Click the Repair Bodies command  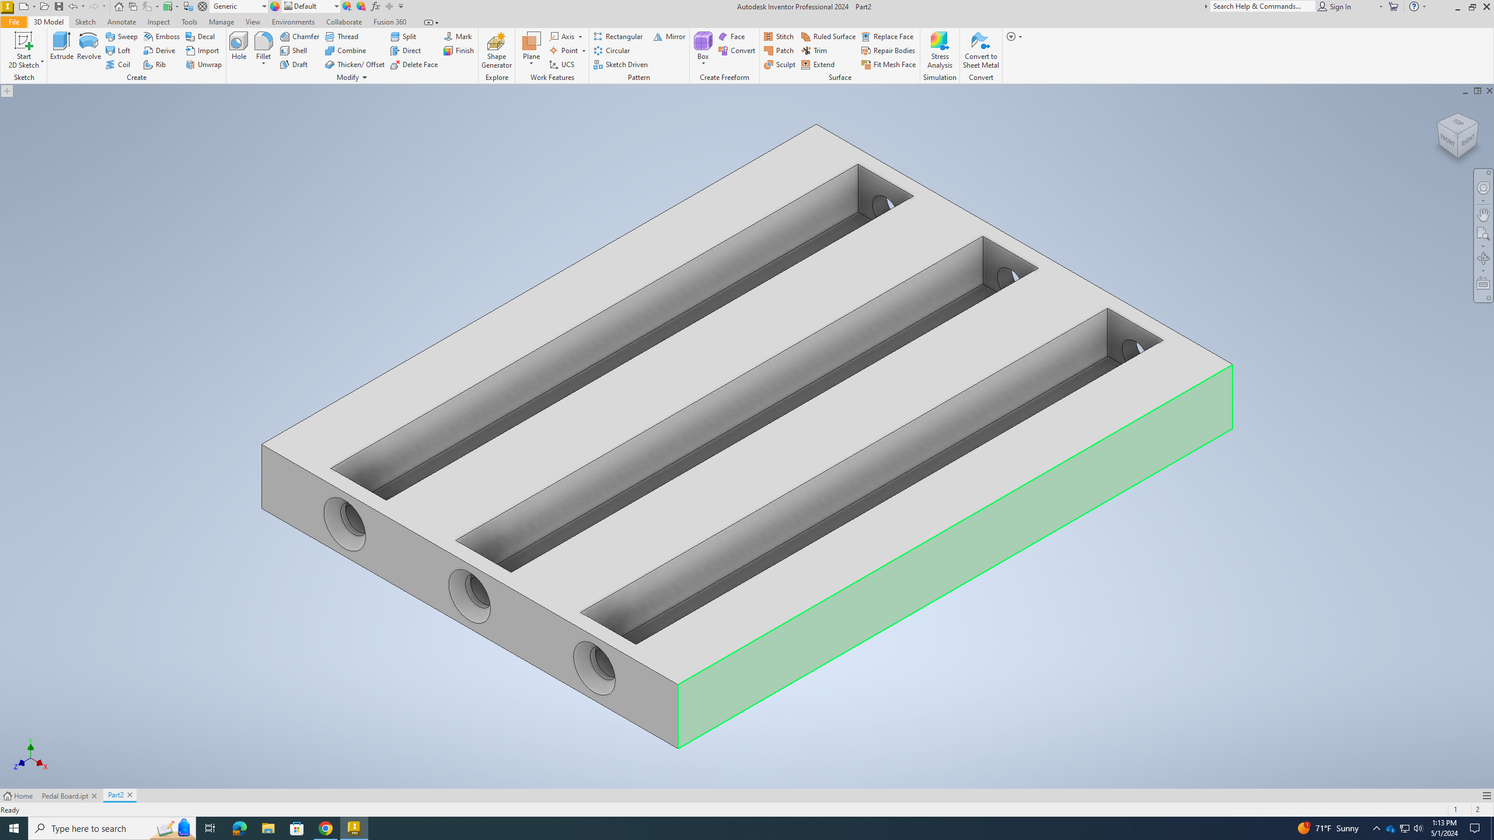tap(888, 50)
